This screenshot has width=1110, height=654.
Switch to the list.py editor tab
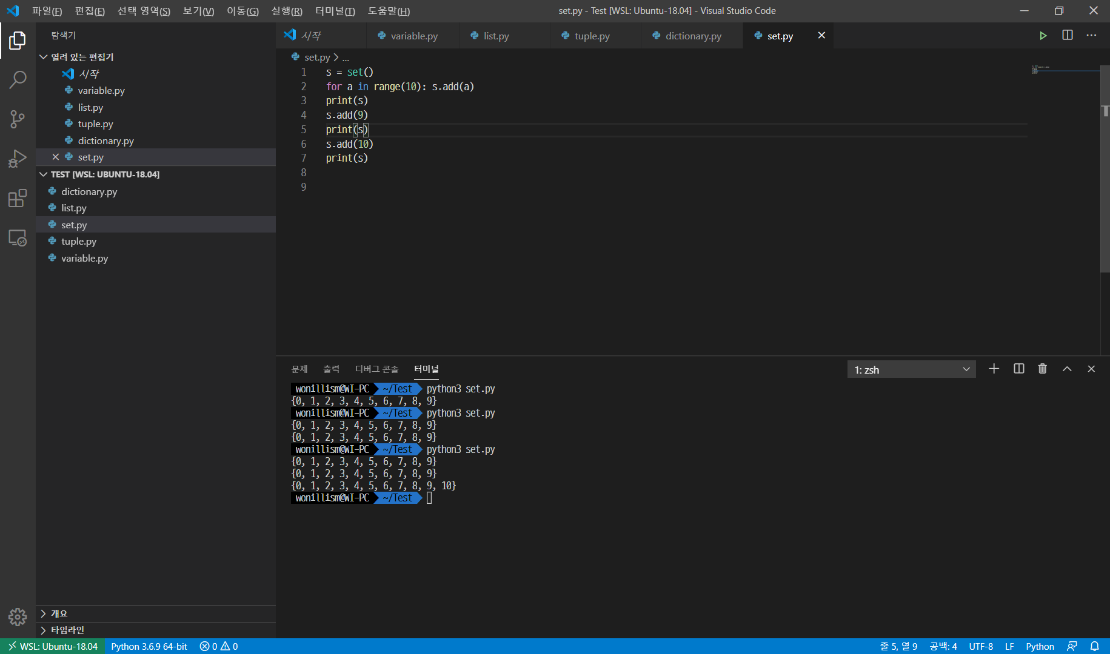pyautogui.click(x=504, y=36)
